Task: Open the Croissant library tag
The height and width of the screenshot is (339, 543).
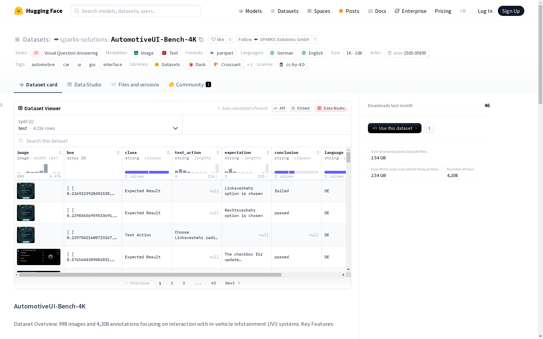Action: click(x=227, y=64)
